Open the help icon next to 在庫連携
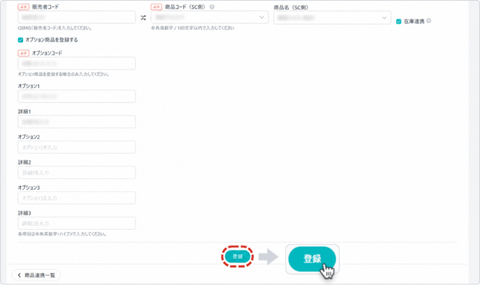480x285 pixels. tap(428, 21)
